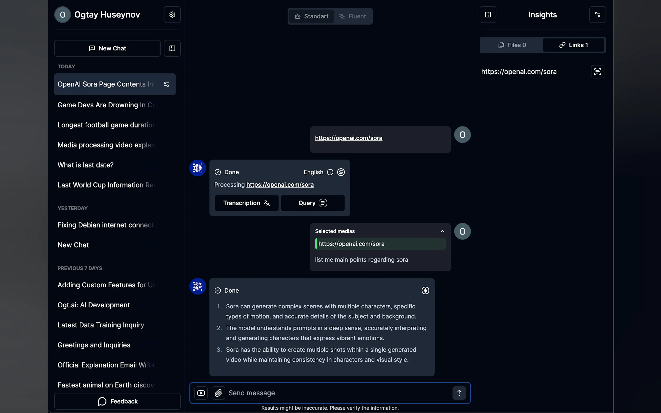Open Insights panel filter settings icon
The height and width of the screenshot is (413, 661).
[x=597, y=15]
